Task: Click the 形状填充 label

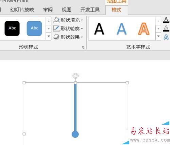Action: coord(70,20)
